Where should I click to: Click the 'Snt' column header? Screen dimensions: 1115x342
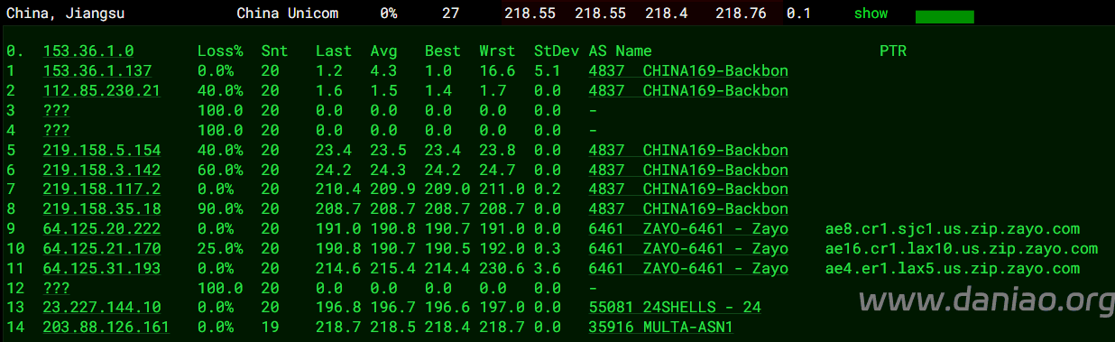[x=274, y=51]
